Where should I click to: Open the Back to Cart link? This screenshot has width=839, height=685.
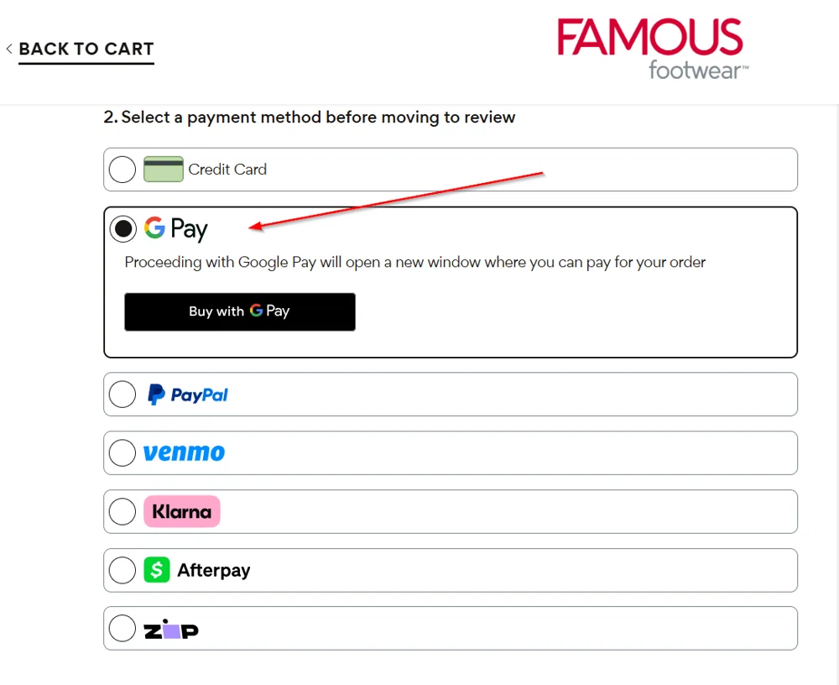click(86, 49)
